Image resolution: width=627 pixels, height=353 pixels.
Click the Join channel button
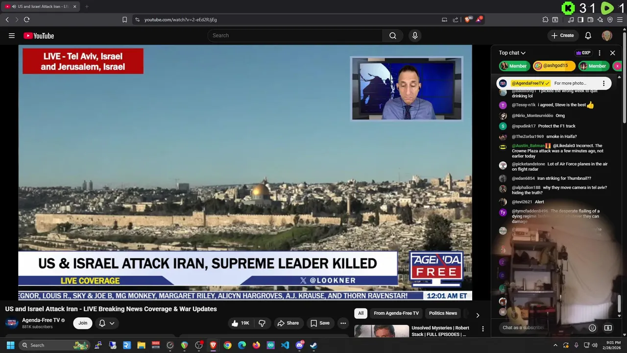tap(83, 323)
